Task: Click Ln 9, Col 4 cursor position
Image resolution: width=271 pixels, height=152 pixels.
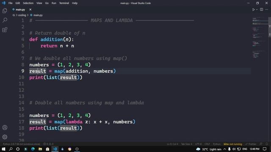Action: (172, 144)
